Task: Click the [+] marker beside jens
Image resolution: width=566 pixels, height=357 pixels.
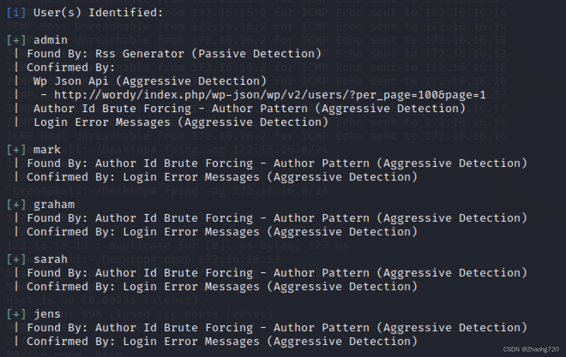Action: pyautogui.click(x=16, y=314)
